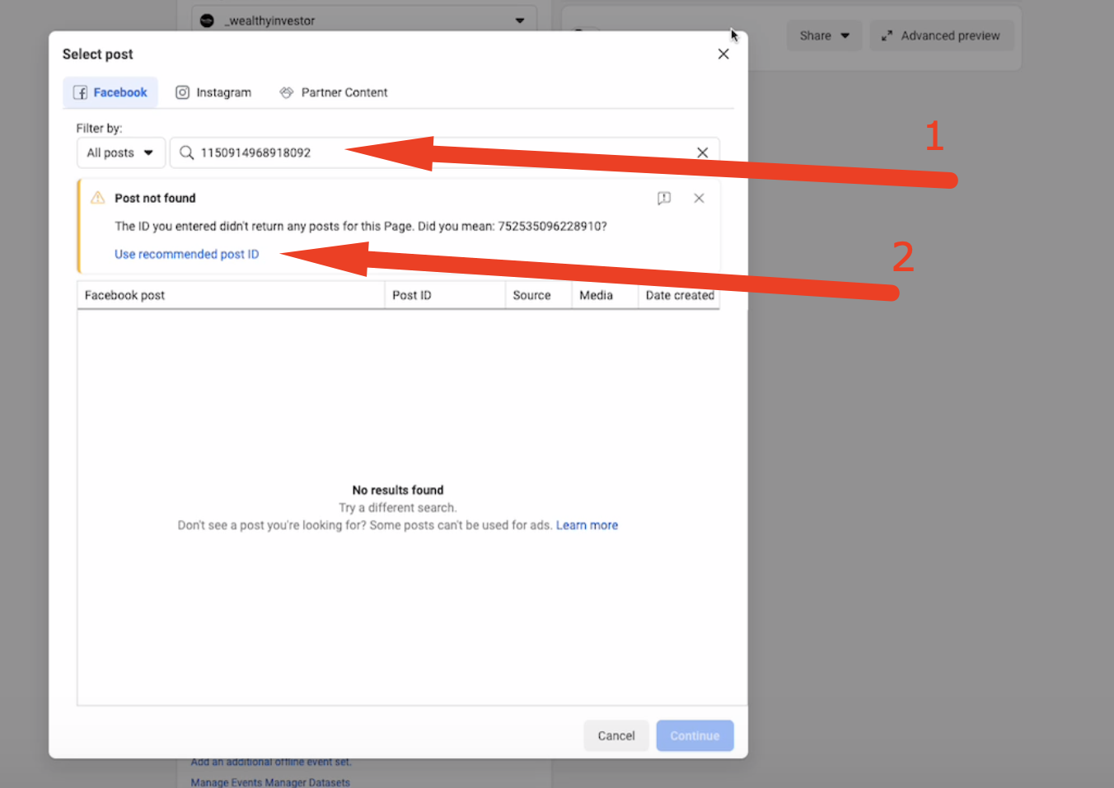
Task: Click Advanced preview button in background
Action: point(942,35)
